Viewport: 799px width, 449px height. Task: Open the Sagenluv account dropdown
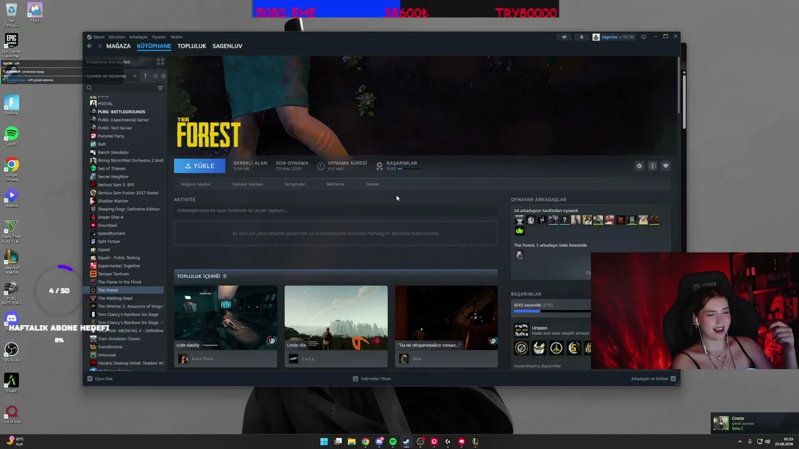614,37
